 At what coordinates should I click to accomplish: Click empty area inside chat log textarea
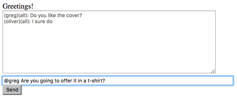point(109,48)
